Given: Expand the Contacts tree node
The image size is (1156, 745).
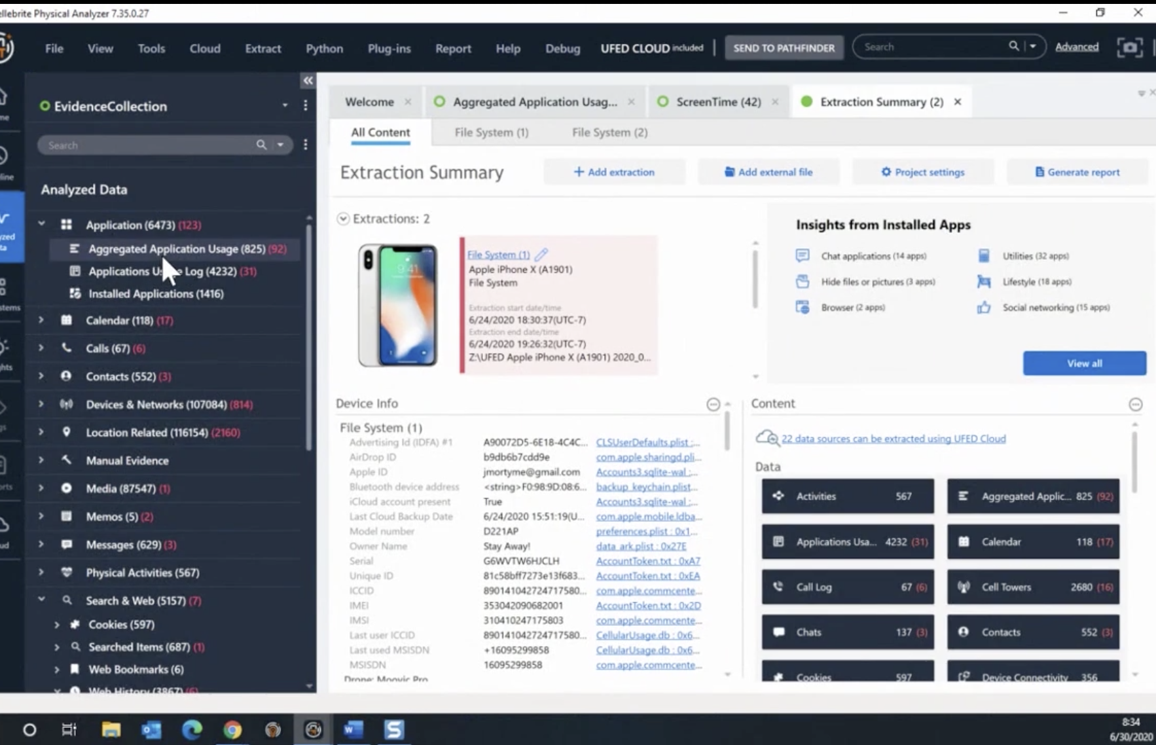Looking at the screenshot, I should tap(41, 376).
